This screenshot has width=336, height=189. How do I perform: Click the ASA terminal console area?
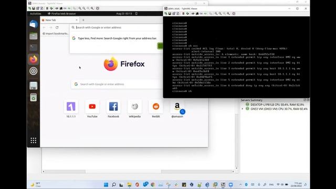(236, 57)
